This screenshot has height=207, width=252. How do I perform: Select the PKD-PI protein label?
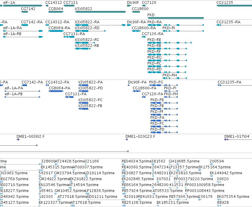[x=170, y=88]
